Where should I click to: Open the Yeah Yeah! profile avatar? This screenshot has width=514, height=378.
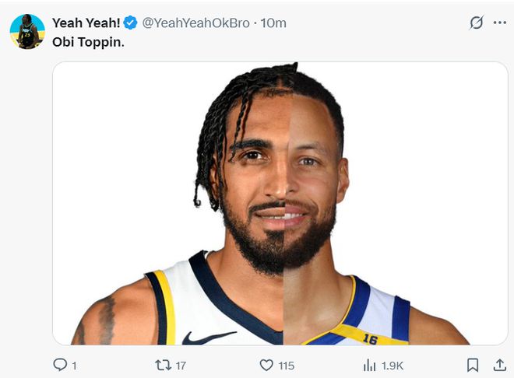[27, 32]
